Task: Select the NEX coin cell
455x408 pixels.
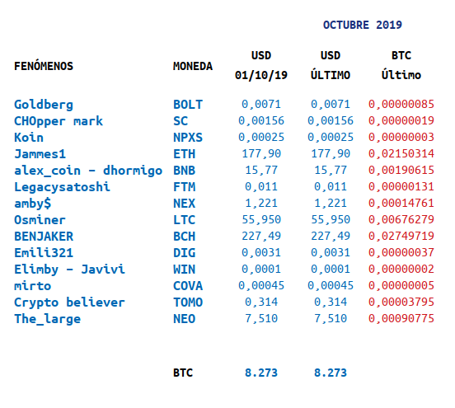Action: pos(185,204)
